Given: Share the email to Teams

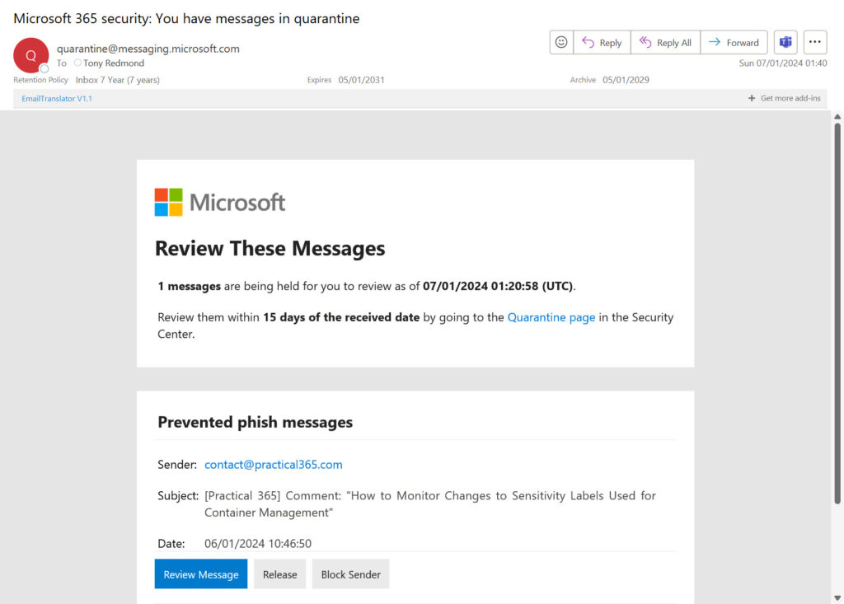Looking at the screenshot, I should coord(785,43).
